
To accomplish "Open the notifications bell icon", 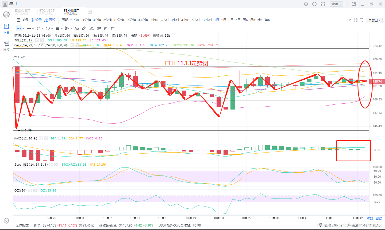I will pyautogui.click(x=306, y=4).
